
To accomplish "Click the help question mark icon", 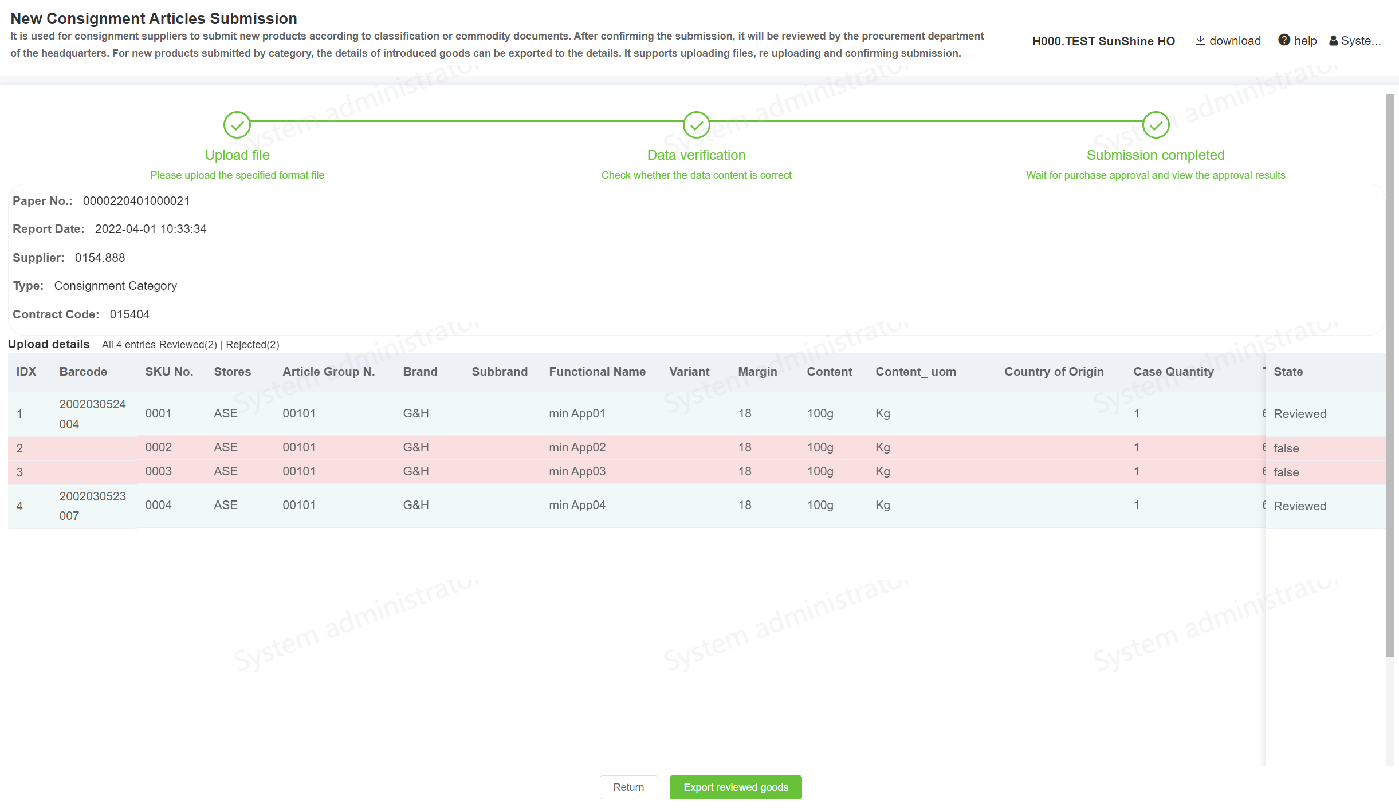I will point(1284,40).
